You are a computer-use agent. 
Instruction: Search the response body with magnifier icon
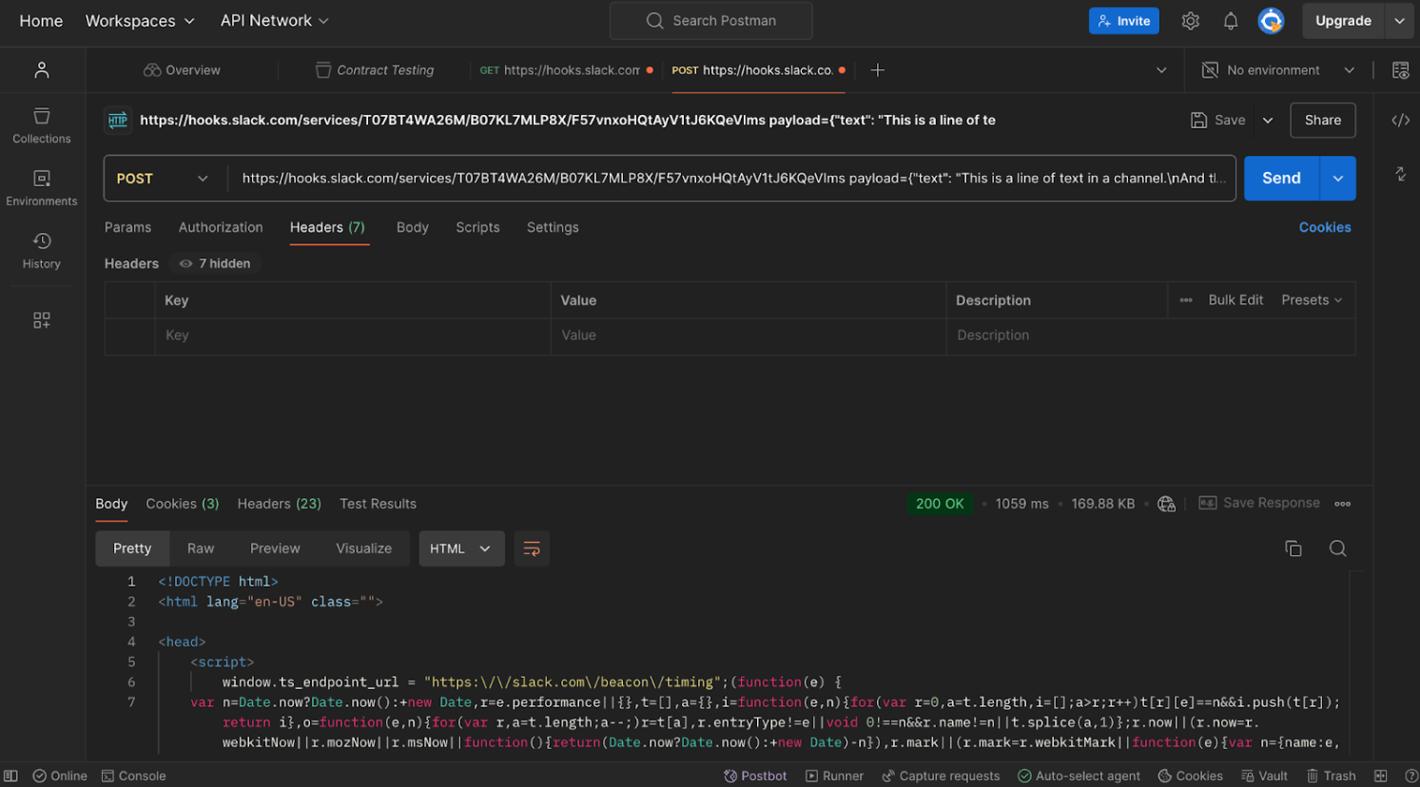tap(1337, 548)
